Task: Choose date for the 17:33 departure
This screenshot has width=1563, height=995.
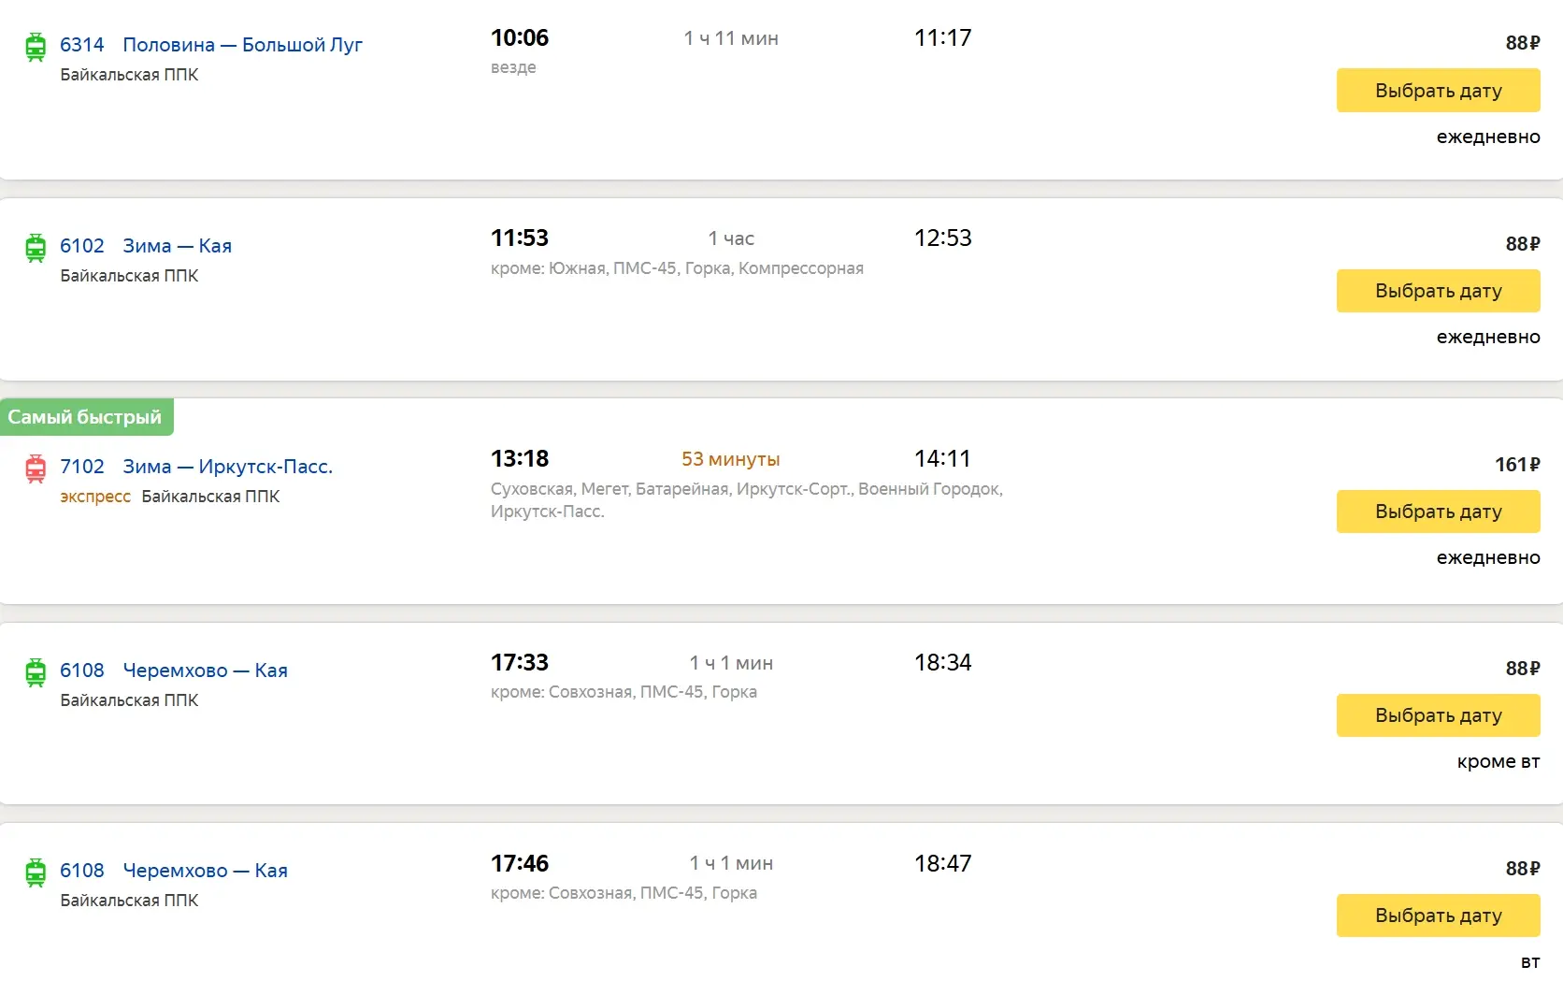Action: point(1438,715)
